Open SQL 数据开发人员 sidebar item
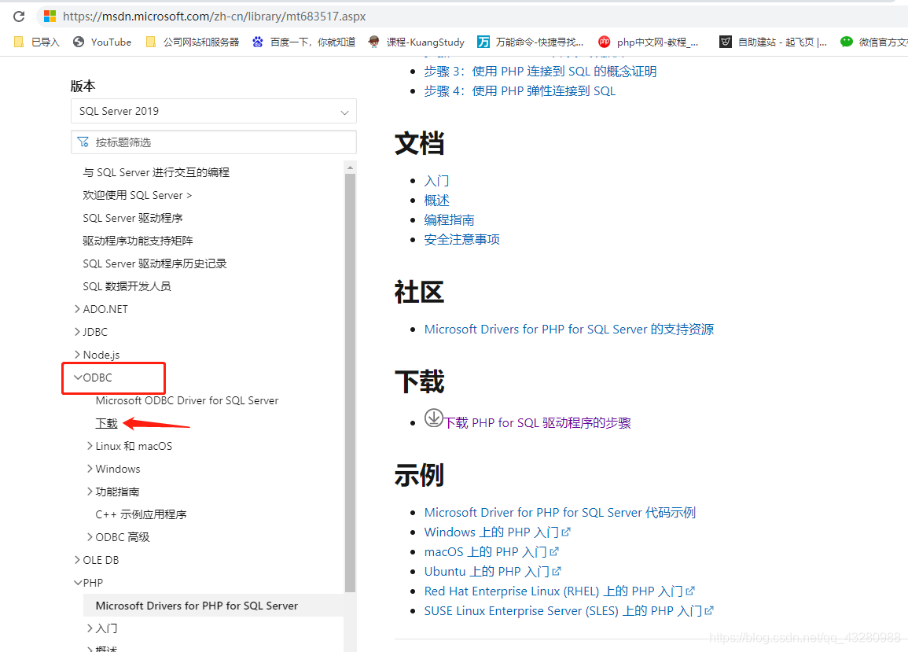Viewport: 908px width, 652px height. pos(127,286)
